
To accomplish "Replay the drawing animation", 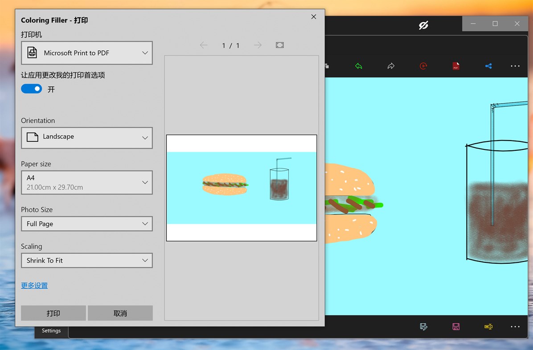I will (x=423, y=66).
